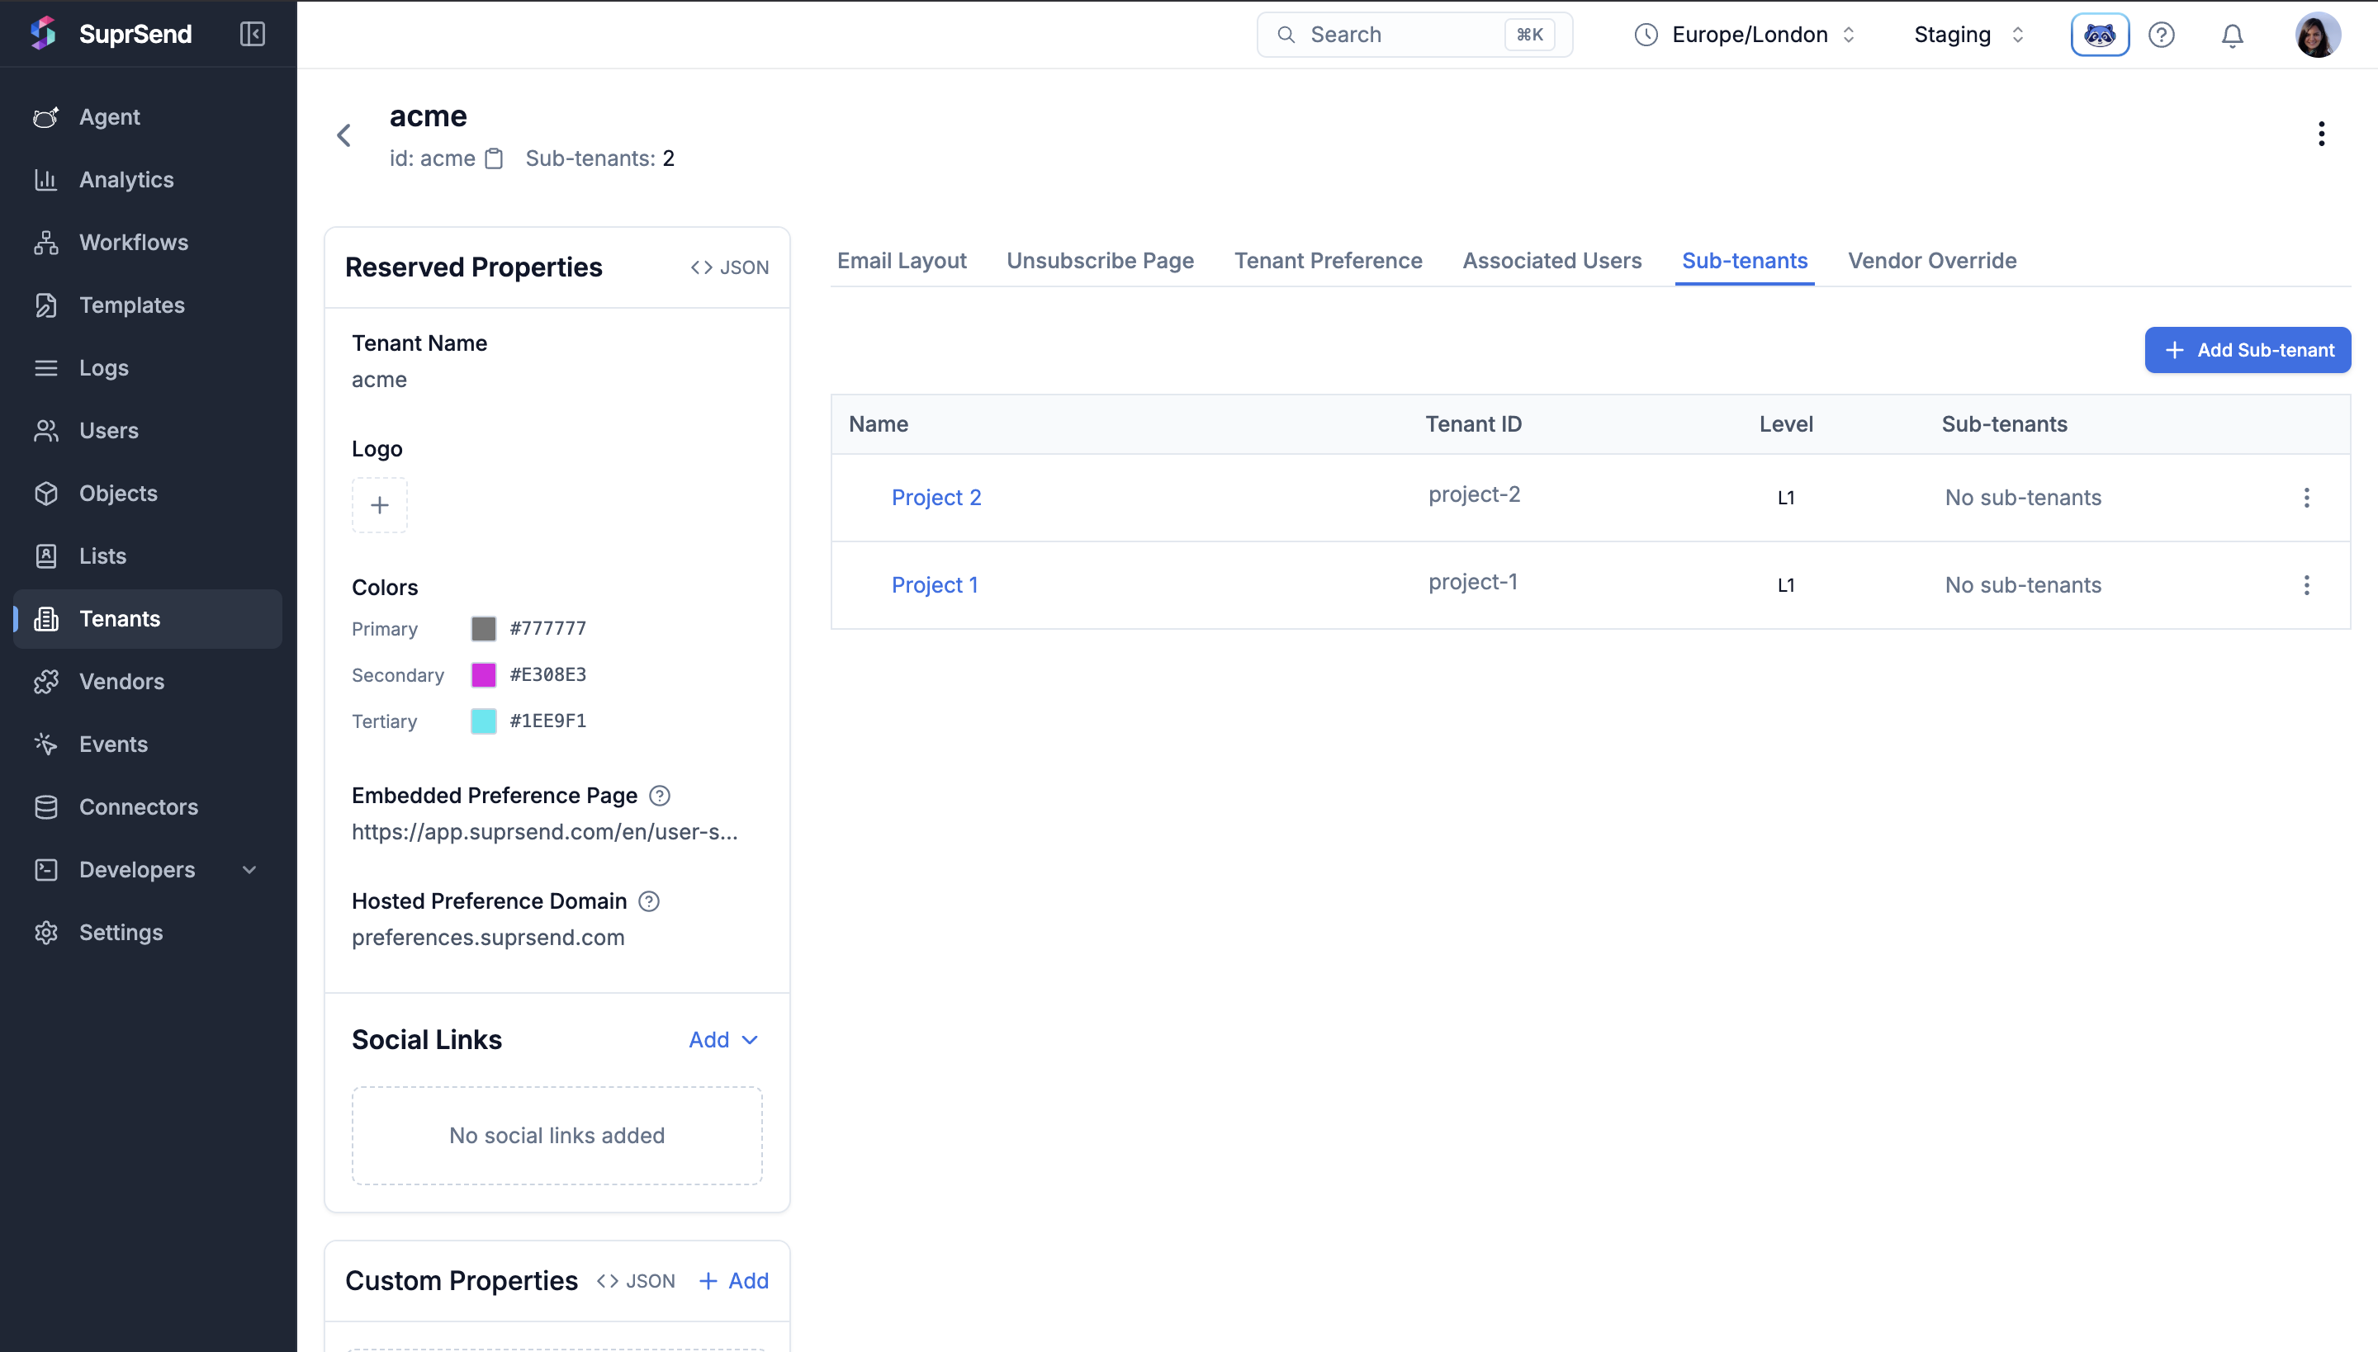
Task: Open Connectors in sidebar
Action: 149,806
